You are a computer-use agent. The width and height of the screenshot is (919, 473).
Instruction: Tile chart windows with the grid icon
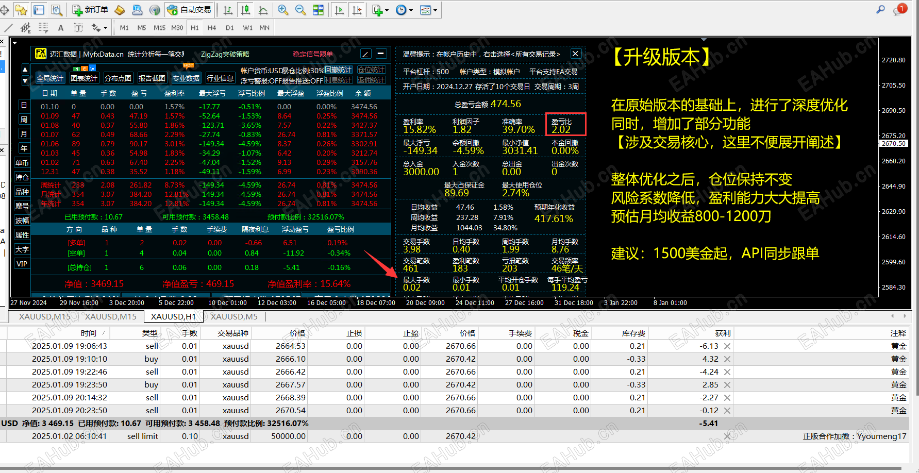(318, 10)
